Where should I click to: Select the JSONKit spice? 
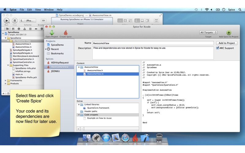coord(55,71)
